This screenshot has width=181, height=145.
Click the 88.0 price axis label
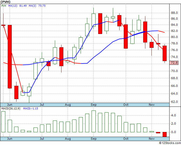174,13
